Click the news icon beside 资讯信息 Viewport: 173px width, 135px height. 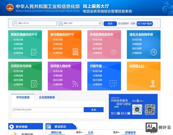[x=49, y=127]
